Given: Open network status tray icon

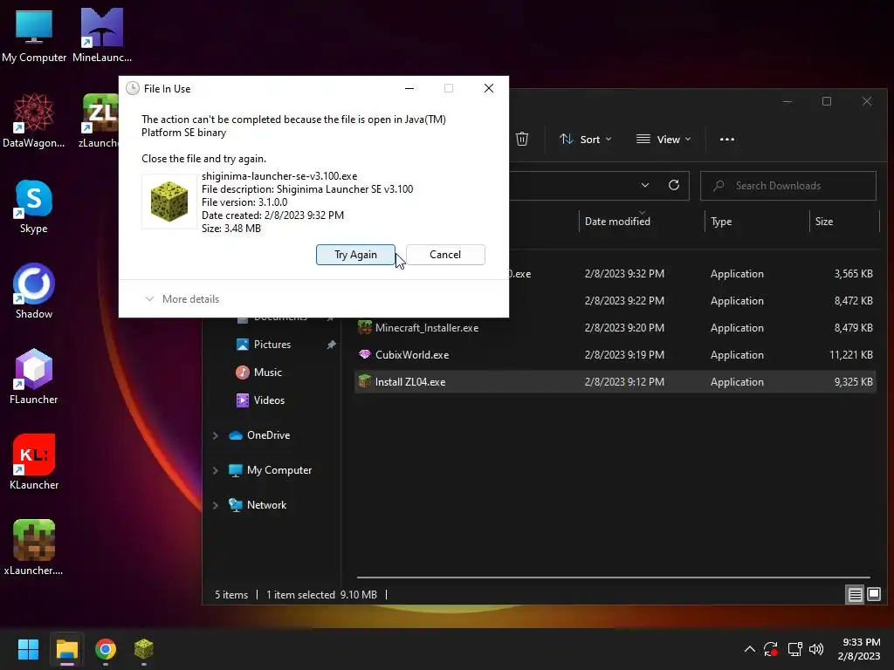Looking at the screenshot, I should click(x=794, y=649).
